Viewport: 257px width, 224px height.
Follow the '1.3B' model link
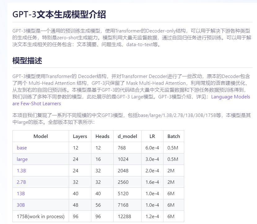tap(21, 170)
